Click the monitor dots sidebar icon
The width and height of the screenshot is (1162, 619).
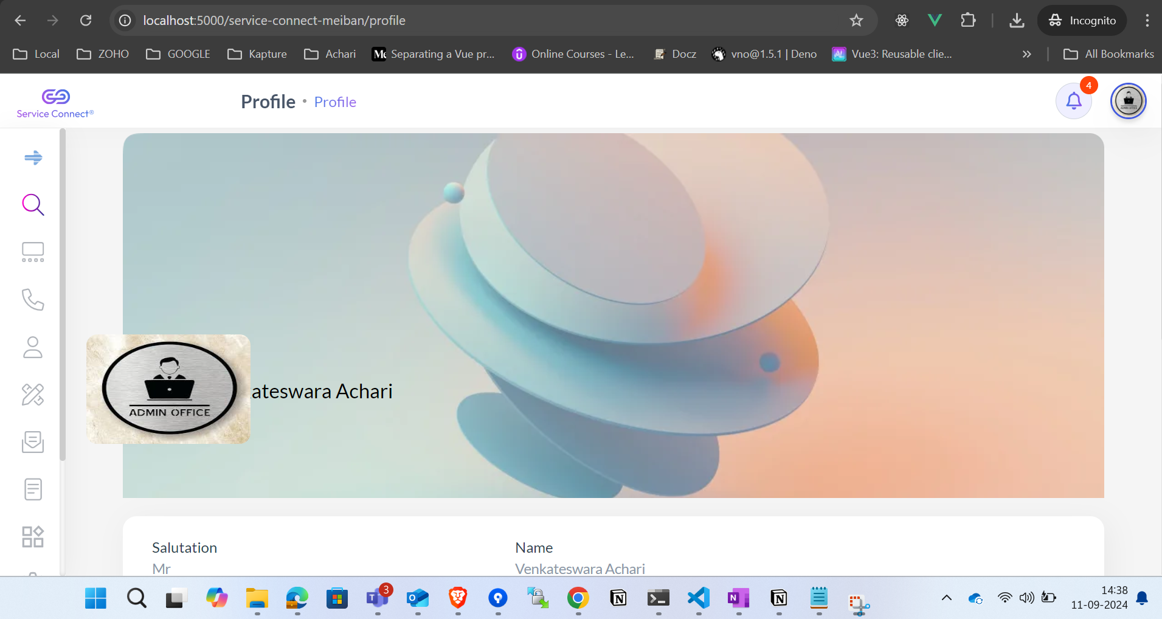[x=33, y=252]
